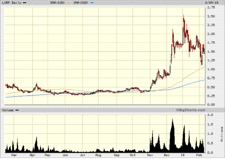225x159 pixels.
Task: Click the Feb month axis label
Action: click(199, 155)
